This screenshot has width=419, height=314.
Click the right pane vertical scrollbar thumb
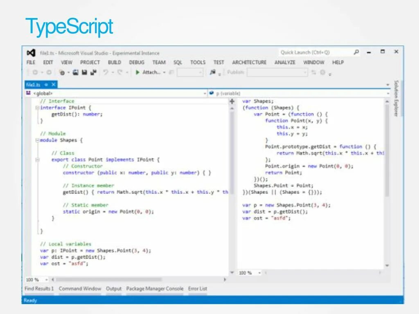[387, 150]
